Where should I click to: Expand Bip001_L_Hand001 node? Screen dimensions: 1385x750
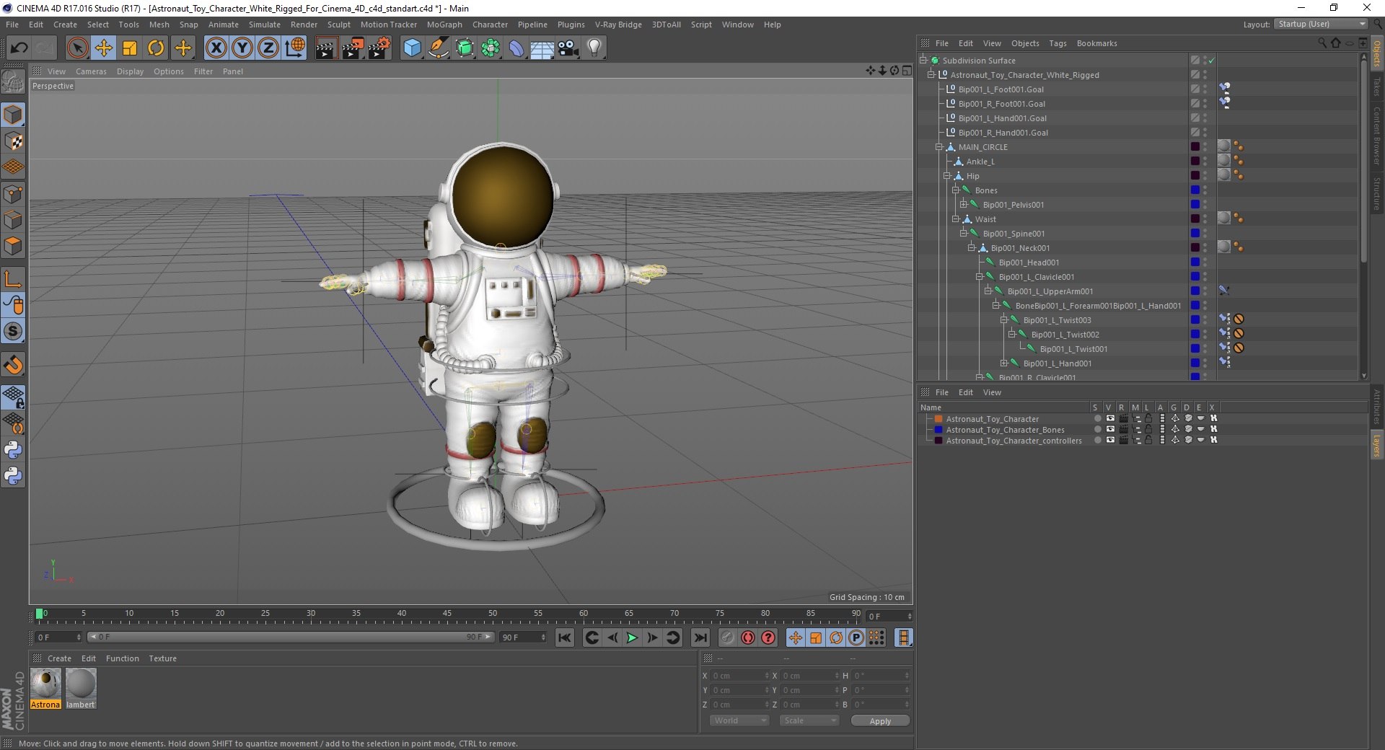pos(1003,363)
